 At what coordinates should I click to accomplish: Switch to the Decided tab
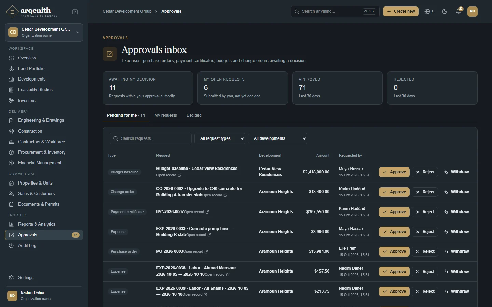click(194, 115)
